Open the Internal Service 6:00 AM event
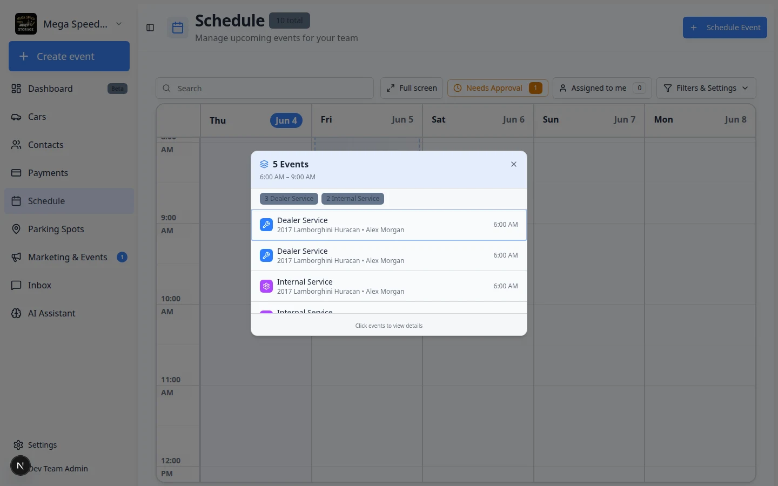 [x=389, y=286]
